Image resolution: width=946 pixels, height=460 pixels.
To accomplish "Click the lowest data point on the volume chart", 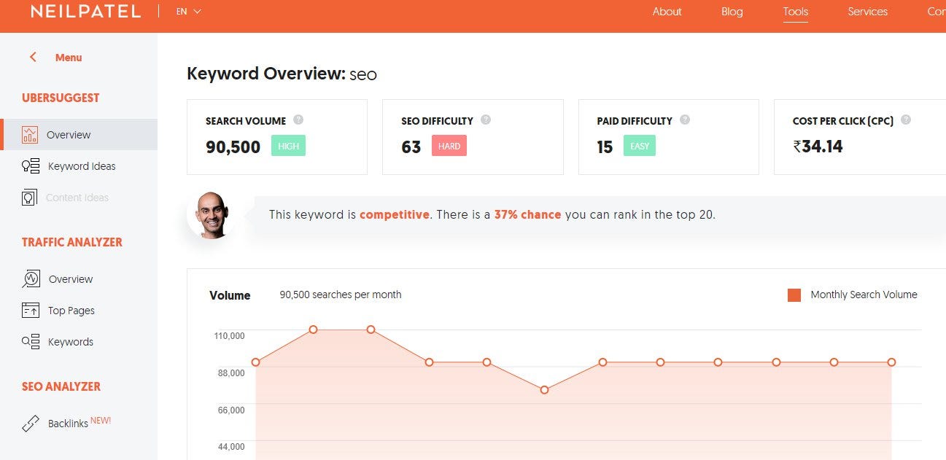I will point(544,390).
